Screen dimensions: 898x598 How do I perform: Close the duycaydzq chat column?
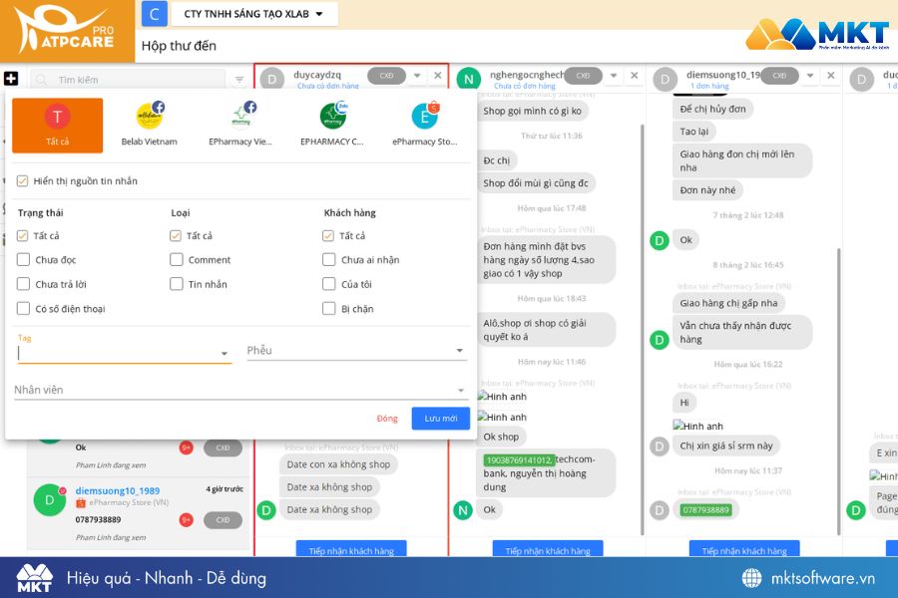pyautogui.click(x=438, y=76)
